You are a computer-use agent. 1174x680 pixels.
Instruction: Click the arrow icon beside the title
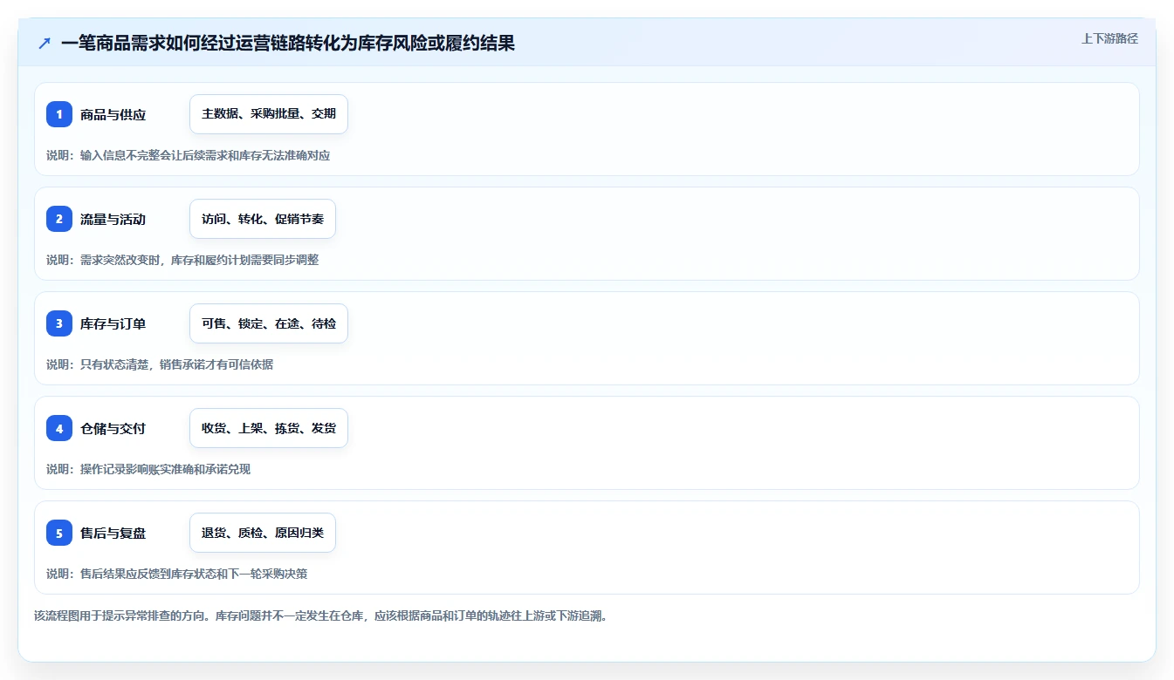[x=45, y=44]
